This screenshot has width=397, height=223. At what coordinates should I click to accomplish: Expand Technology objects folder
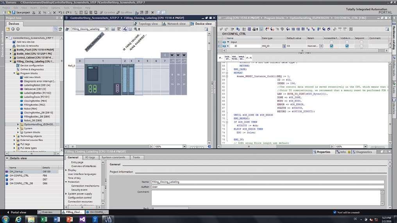pos(14,136)
